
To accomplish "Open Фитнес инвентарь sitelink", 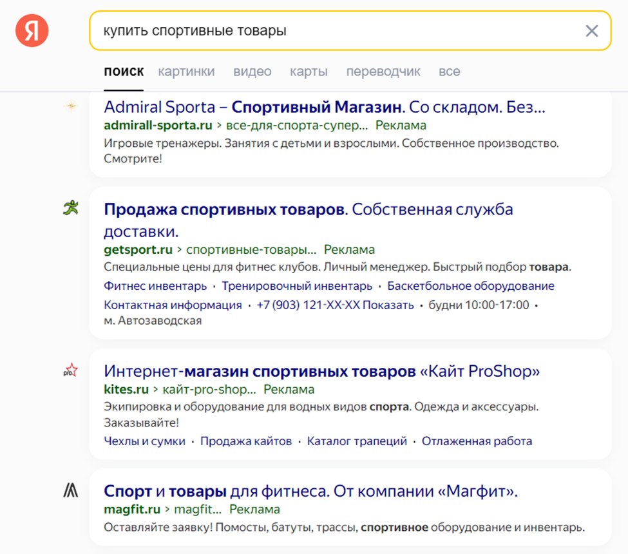I will pos(155,286).
